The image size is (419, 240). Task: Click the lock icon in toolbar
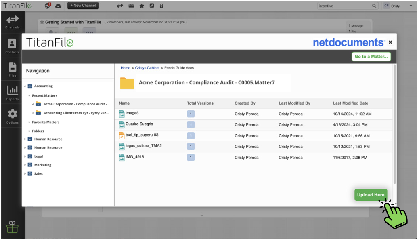[162, 6]
